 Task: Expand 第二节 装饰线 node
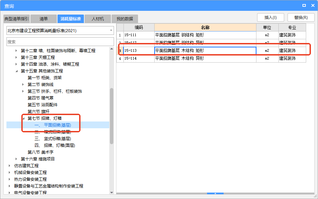coord(23,84)
